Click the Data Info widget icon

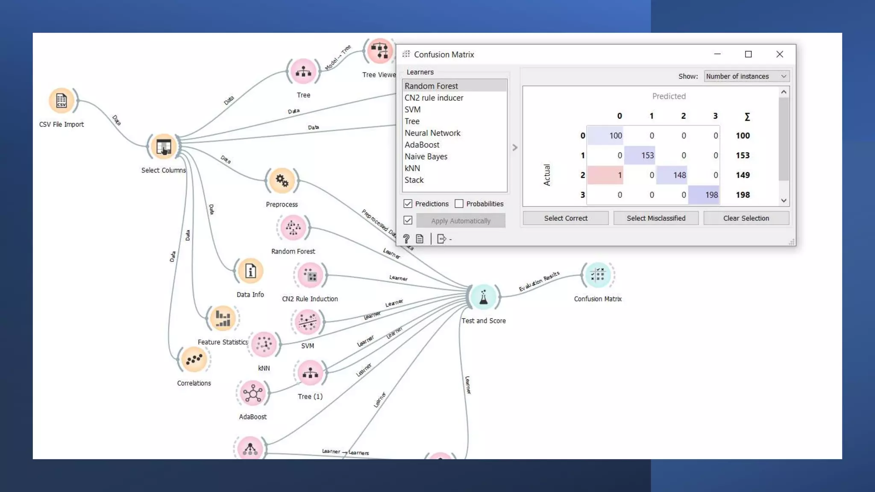coord(250,271)
